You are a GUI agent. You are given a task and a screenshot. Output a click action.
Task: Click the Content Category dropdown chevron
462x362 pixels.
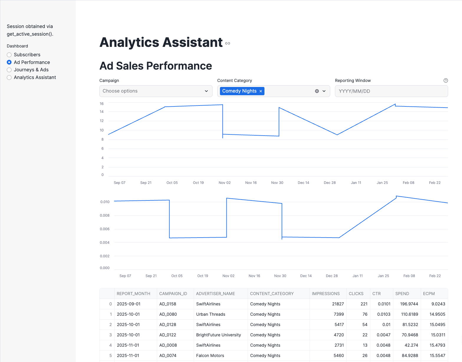pos(324,91)
